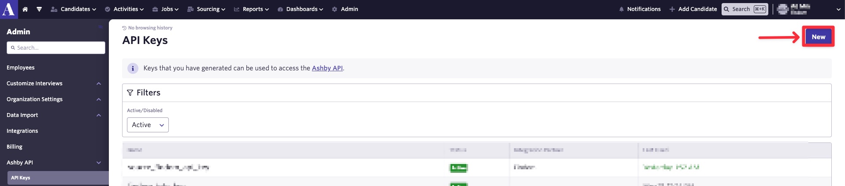The width and height of the screenshot is (845, 186).
Task: Click the Admin sidebar search field
Action: (x=56, y=47)
